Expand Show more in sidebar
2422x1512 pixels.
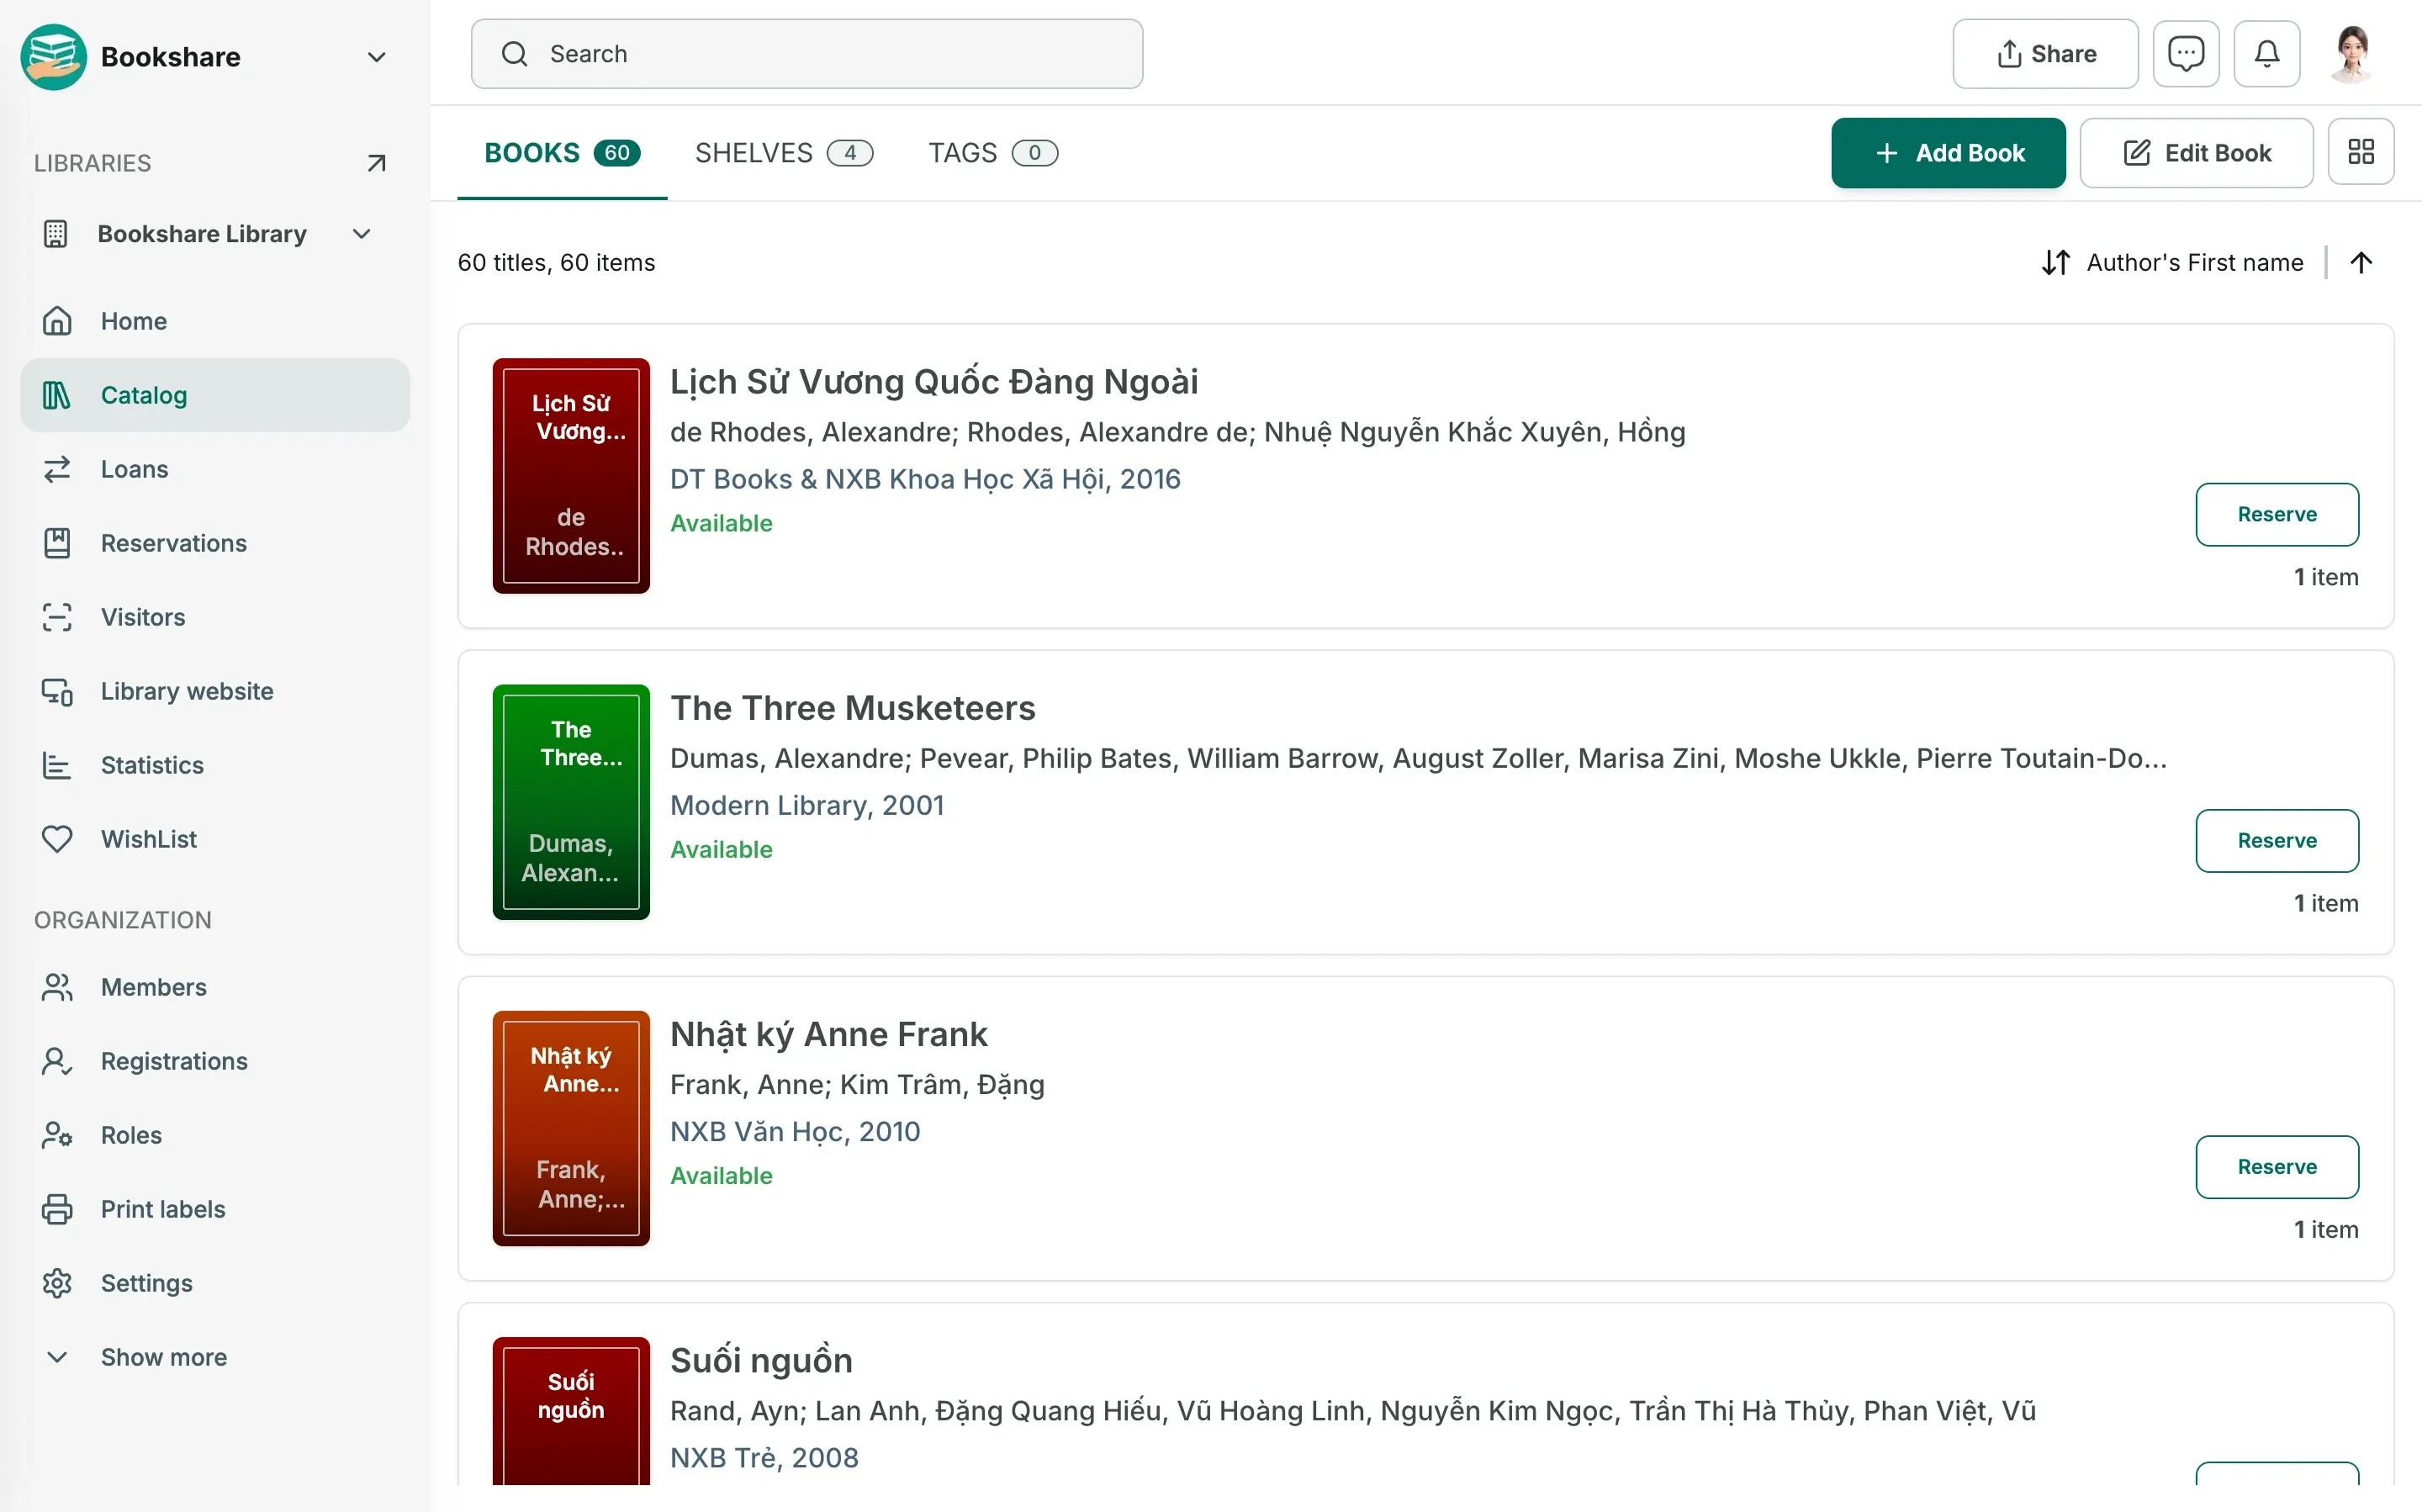[215, 1357]
